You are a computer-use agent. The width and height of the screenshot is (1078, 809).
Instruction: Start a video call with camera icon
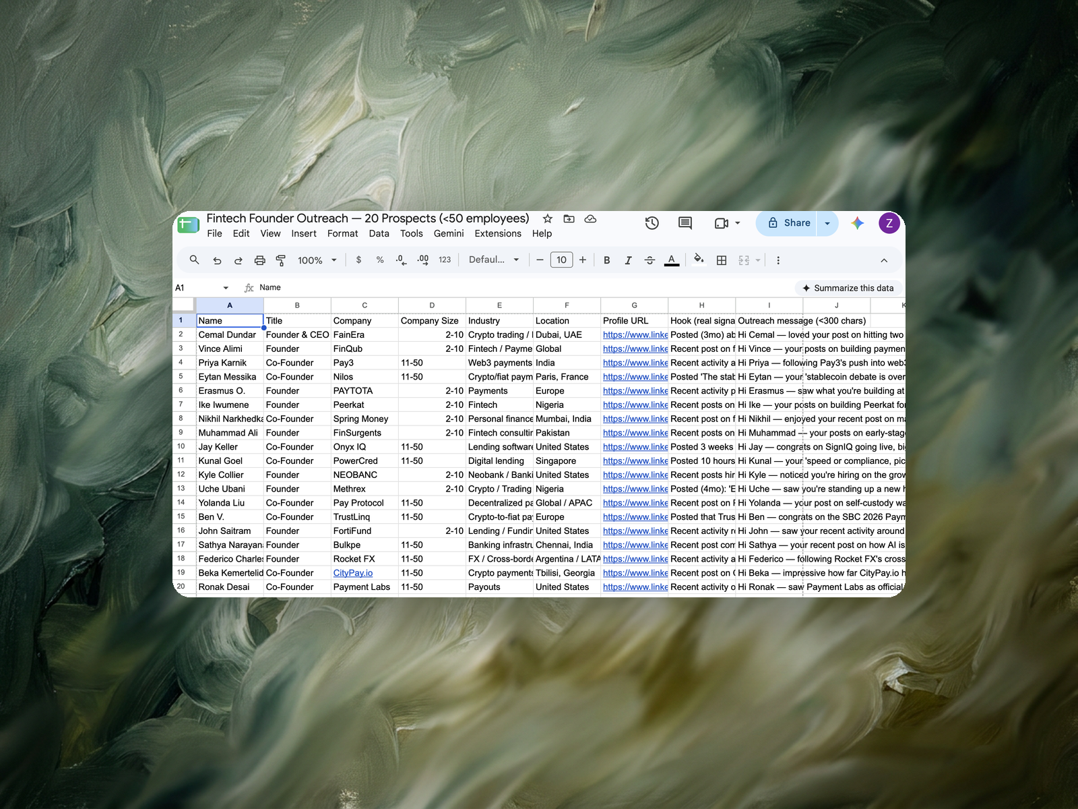(x=722, y=223)
